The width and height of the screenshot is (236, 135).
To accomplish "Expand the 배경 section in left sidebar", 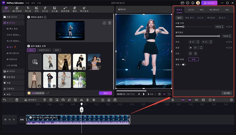I will [13, 94].
